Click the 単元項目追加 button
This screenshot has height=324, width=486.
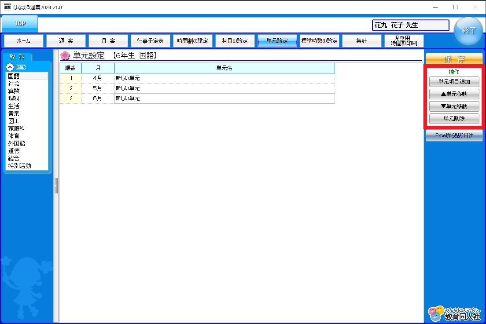[x=454, y=82]
